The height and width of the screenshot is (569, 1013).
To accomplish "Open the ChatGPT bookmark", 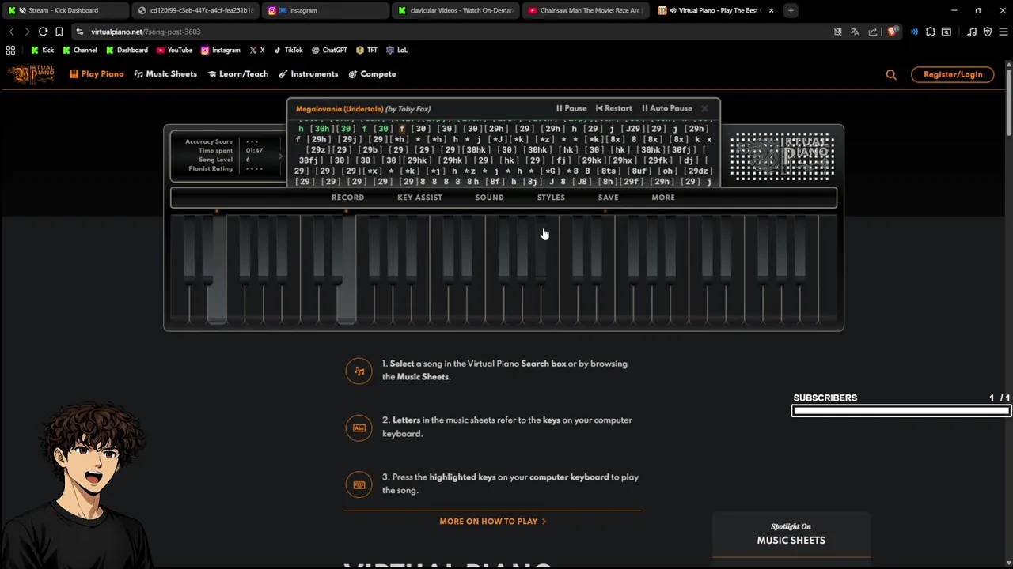I will (x=329, y=50).
